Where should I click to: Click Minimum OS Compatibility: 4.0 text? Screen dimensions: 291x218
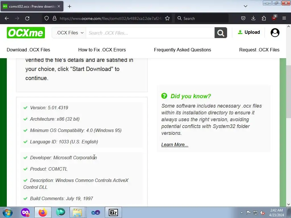coord(76,130)
